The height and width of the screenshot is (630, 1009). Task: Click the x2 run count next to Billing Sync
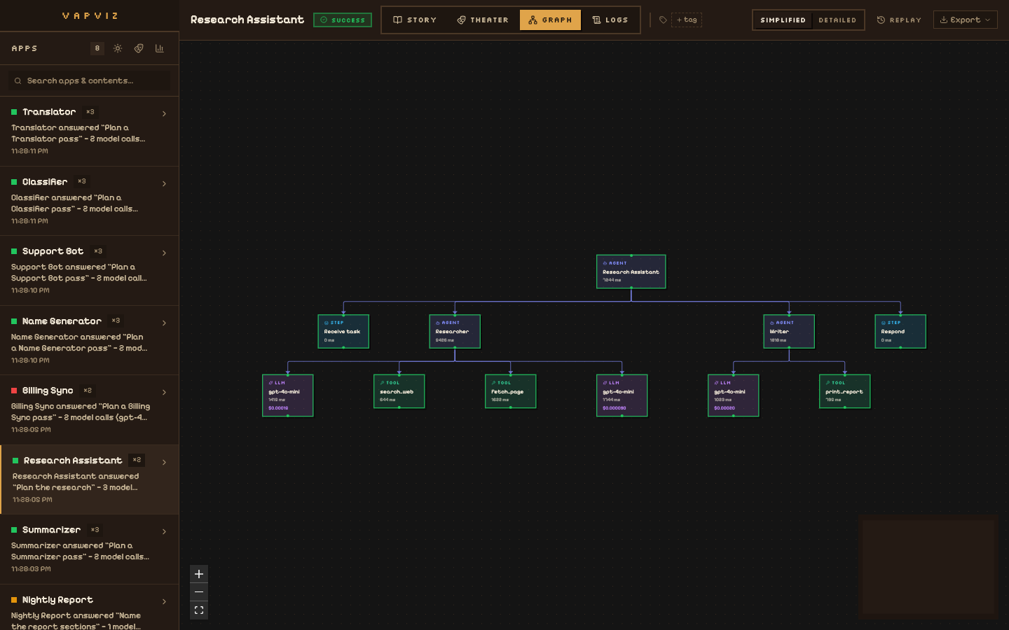point(88,391)
